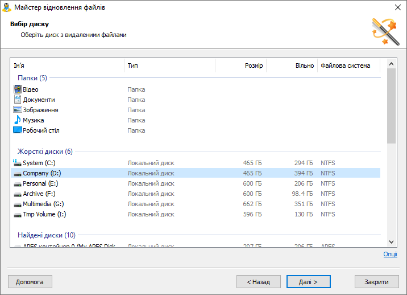Select the Multimedia (G:) disk row

pyautogui.click(x=196, y=204)
